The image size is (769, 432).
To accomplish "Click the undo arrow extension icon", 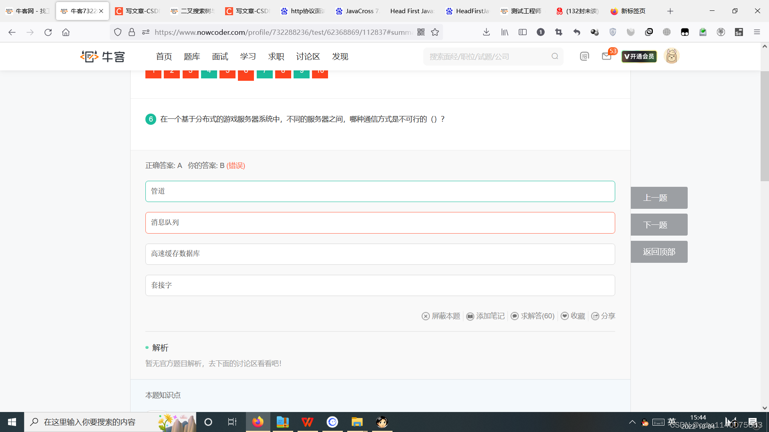I will [577, 32].
